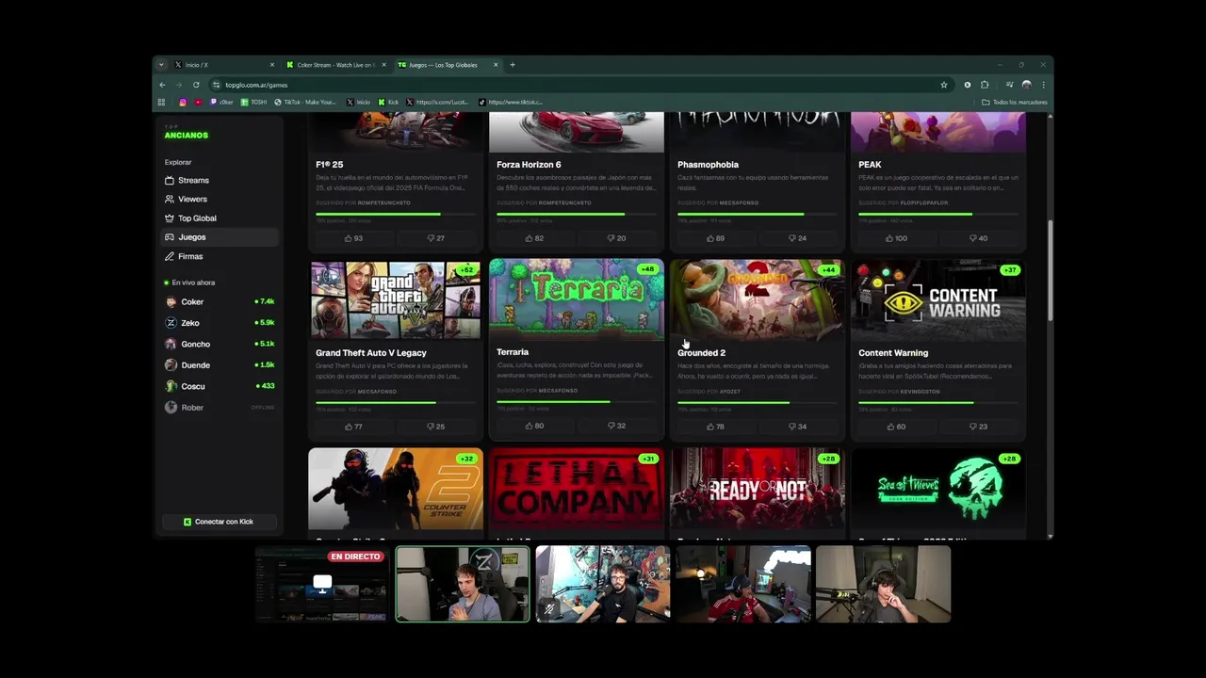
Task: Click the +48 badge on Terraria
Action: coord(647,269)
